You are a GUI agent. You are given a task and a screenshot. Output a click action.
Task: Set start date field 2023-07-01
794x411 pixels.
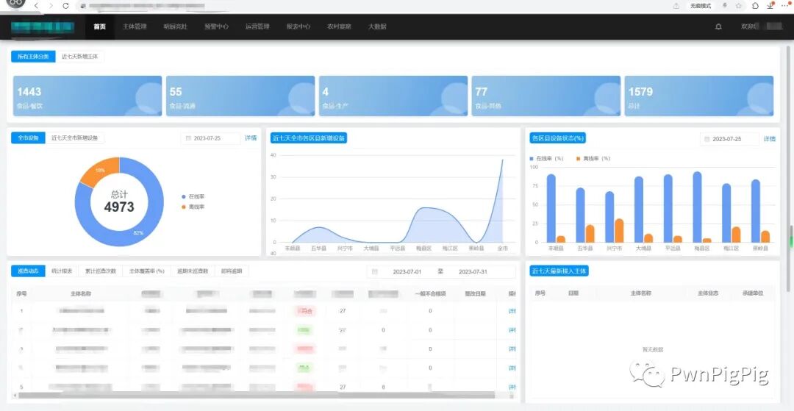(x=407, y=272)
